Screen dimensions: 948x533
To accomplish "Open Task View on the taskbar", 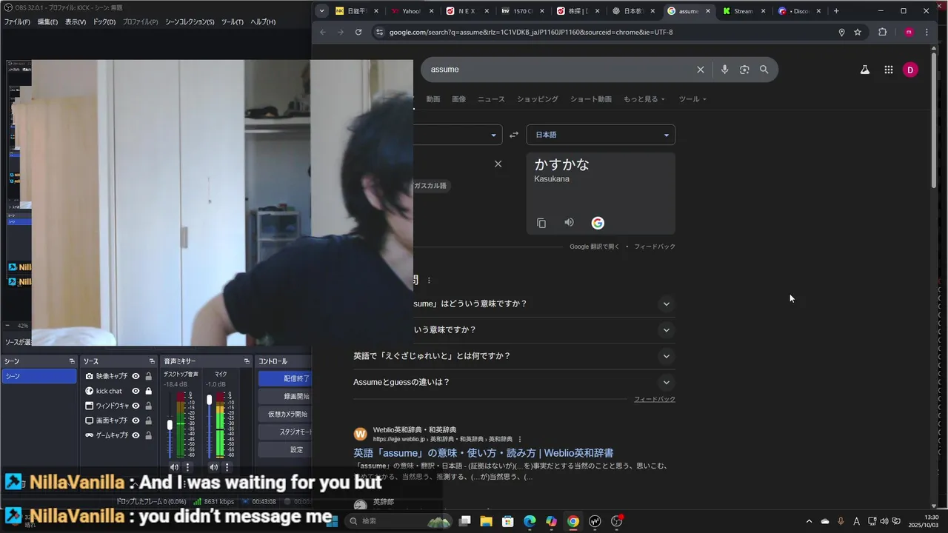I will point(464,521).
